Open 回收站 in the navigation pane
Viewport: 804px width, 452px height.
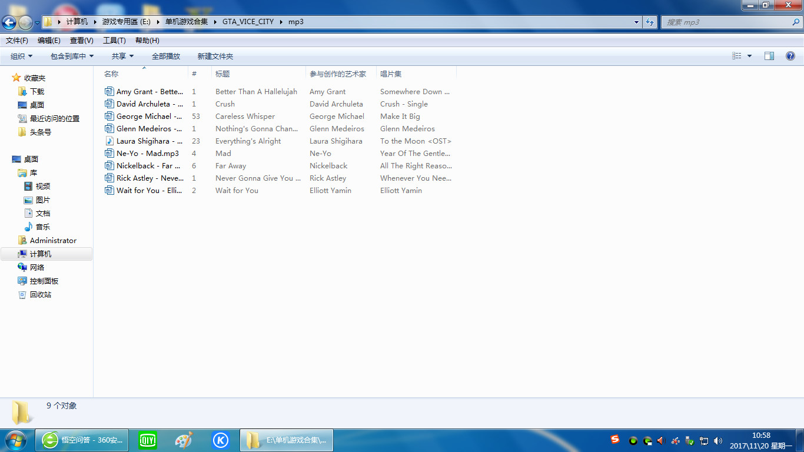coord(40,294)
